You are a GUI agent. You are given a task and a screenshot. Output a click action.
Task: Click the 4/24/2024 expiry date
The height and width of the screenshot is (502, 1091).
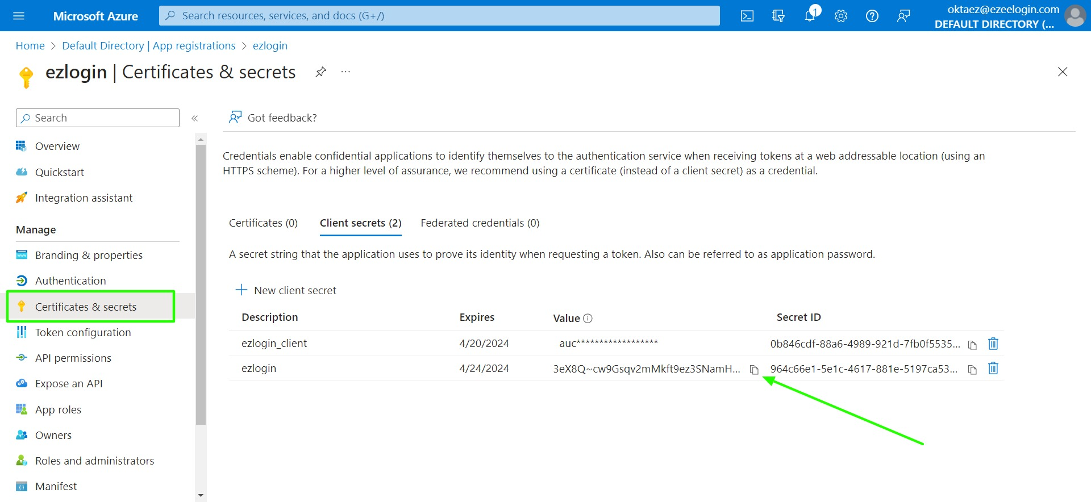tap(484, 369)
